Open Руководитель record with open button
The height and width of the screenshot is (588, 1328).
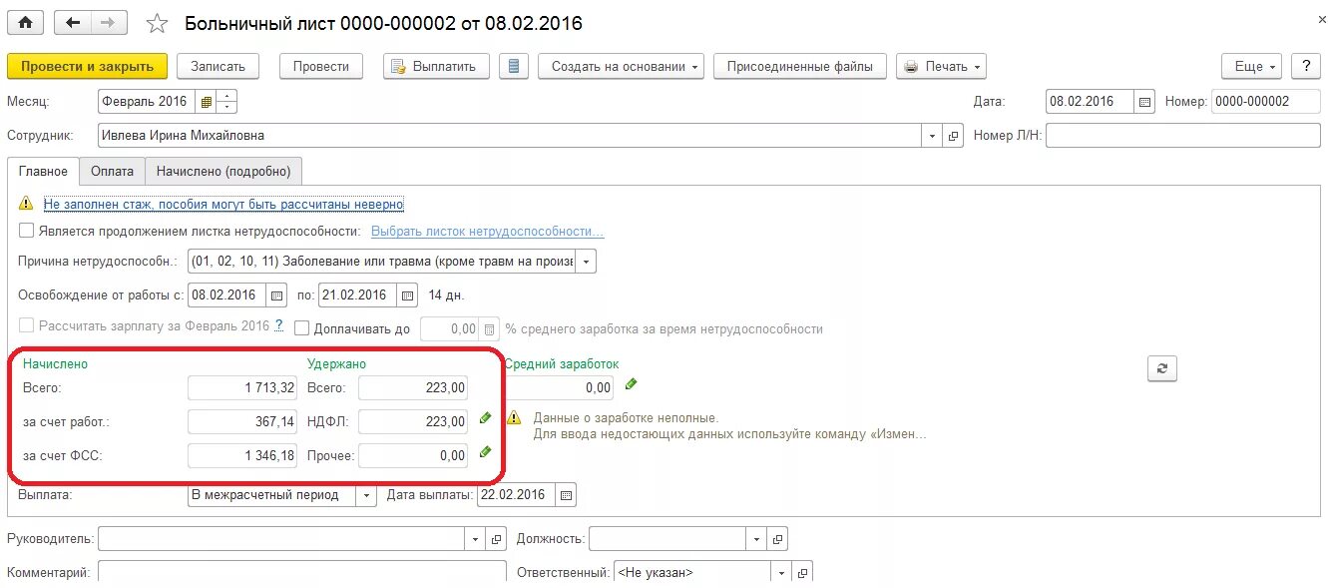pyautogui.click(x=497, y=539)
